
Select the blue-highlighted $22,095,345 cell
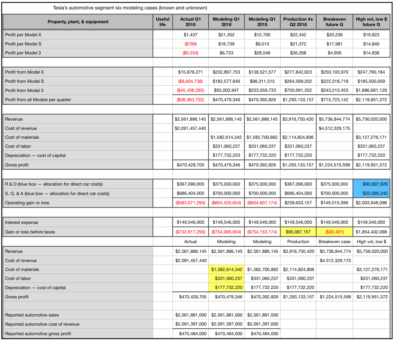point(371,193)
